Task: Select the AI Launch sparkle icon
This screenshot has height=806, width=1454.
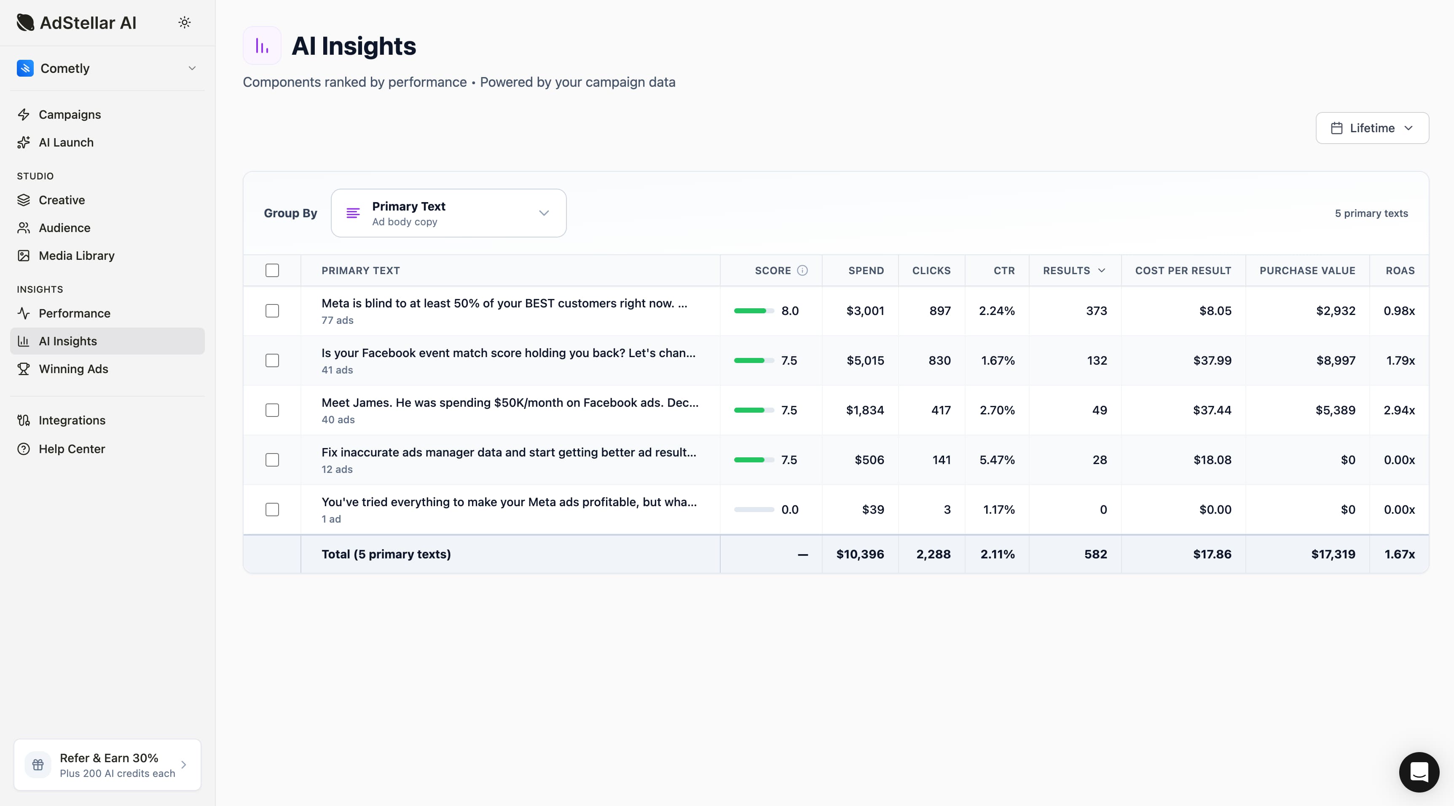Action: 23,142
